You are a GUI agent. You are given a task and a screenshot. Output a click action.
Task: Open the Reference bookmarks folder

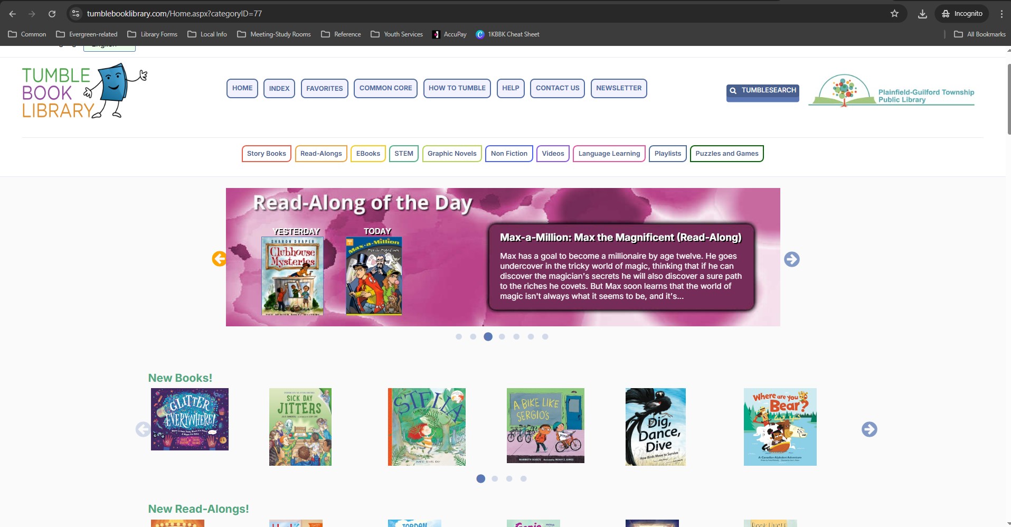click(341, 34)
